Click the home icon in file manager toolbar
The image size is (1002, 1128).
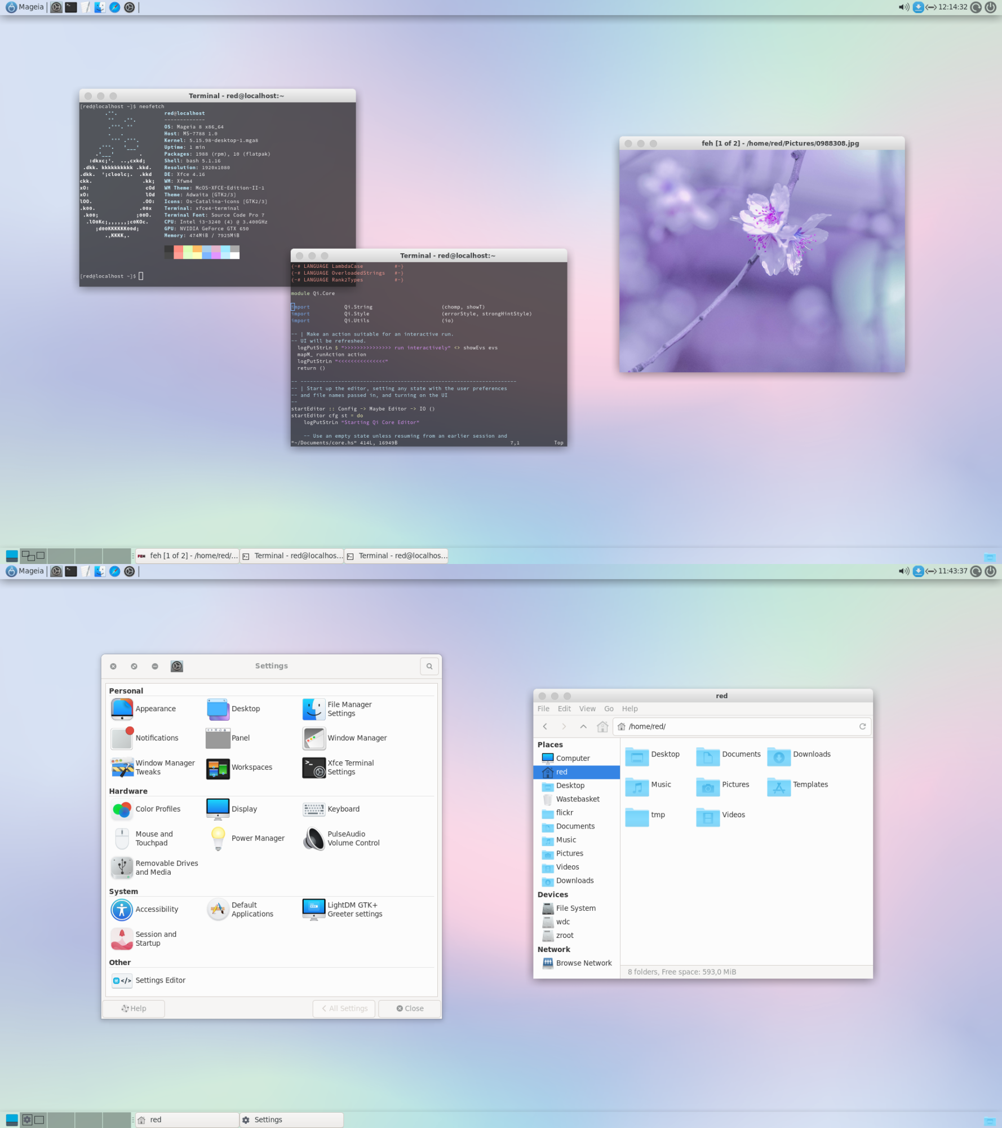[x=602, y=727]
